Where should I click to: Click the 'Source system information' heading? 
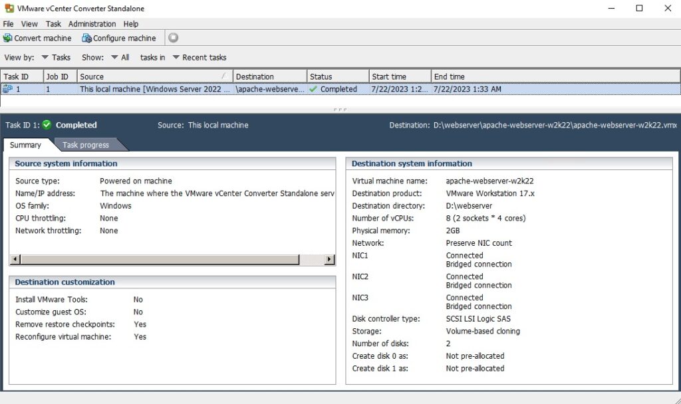click(x=66, y=163)
